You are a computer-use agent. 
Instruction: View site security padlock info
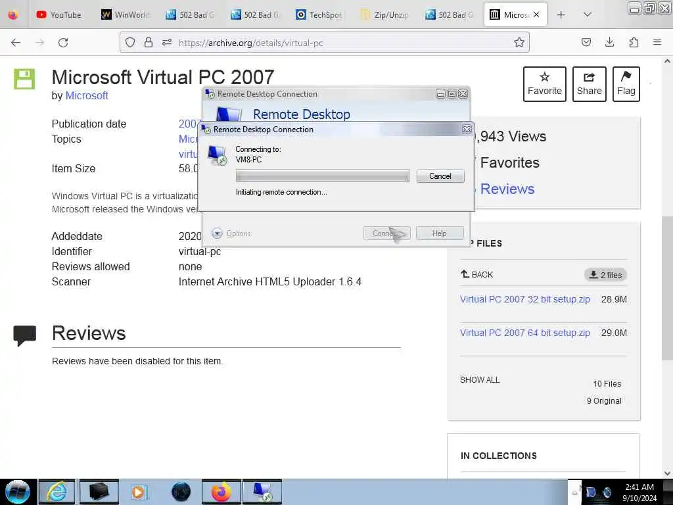(x=149, y=42)
